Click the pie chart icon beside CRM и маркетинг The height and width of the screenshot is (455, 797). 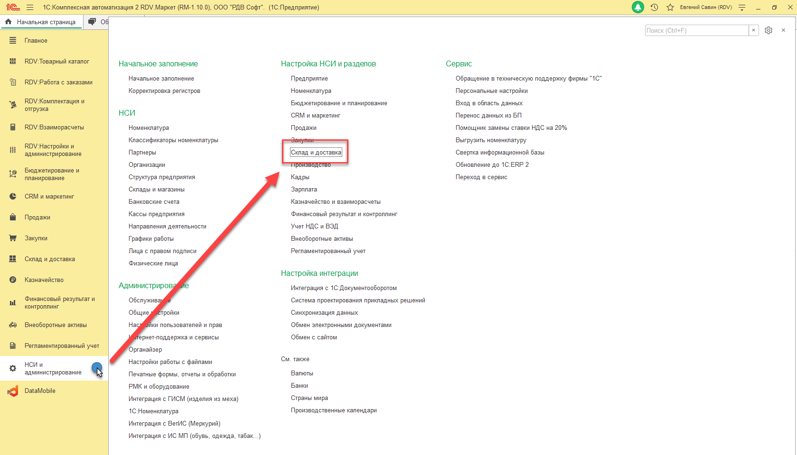pos(13,197)
